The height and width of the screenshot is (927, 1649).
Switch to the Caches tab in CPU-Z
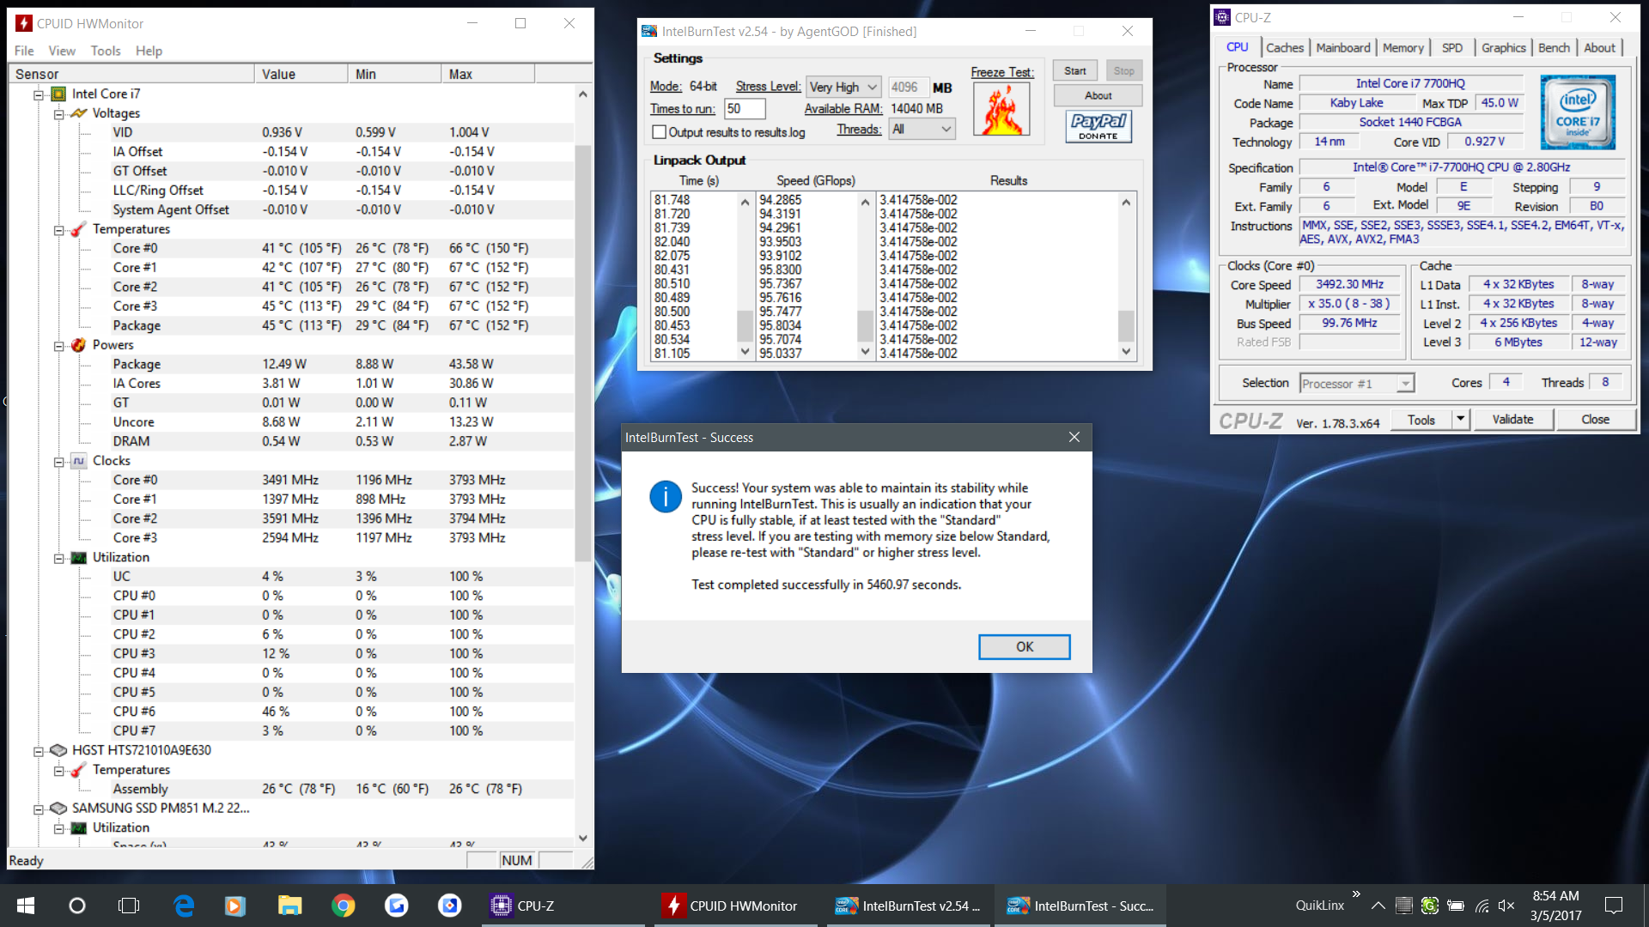pos(1285,48)
